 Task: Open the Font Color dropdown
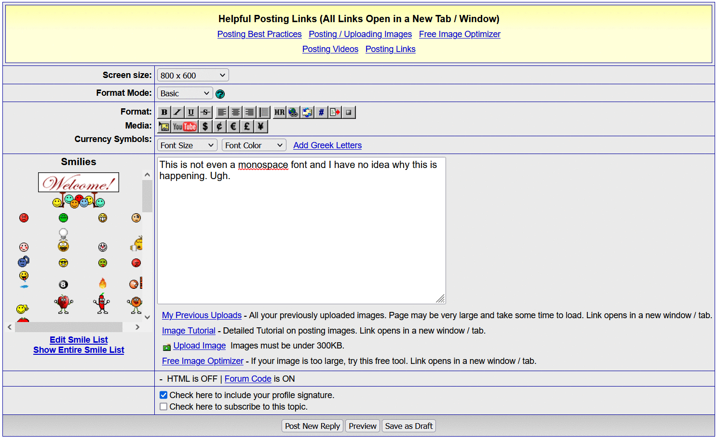pos(254,145)
